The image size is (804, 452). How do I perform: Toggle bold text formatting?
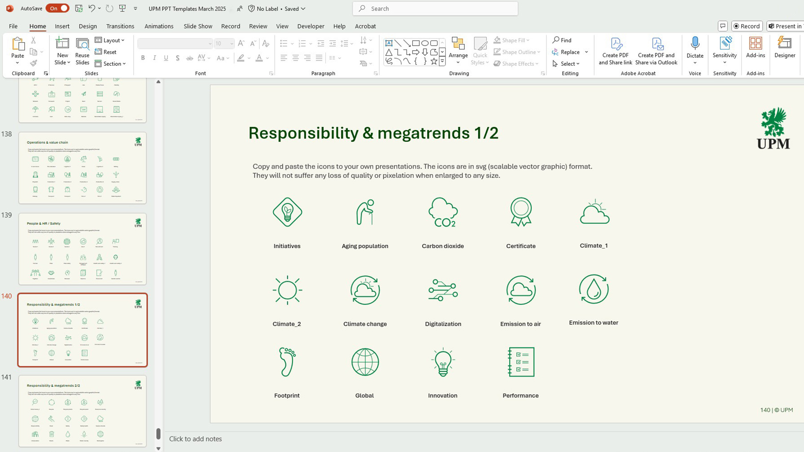pyautogui.click(x=143, y=58)
